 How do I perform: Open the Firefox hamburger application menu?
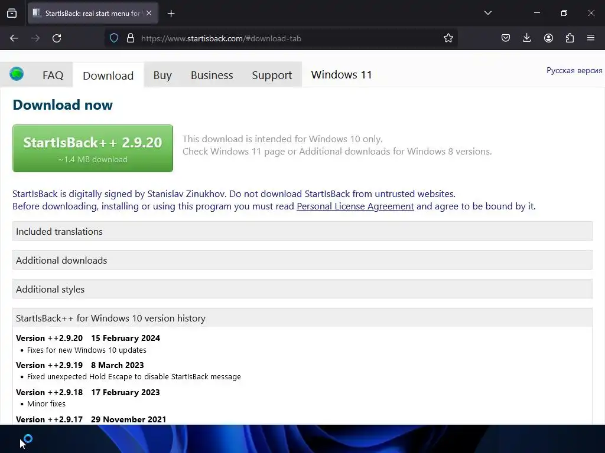coord(590,38)
